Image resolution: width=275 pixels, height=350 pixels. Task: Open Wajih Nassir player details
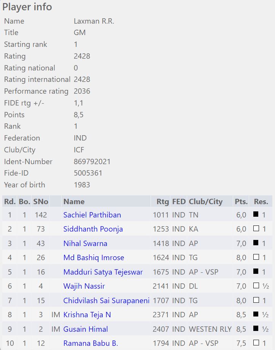click(84, 286)
